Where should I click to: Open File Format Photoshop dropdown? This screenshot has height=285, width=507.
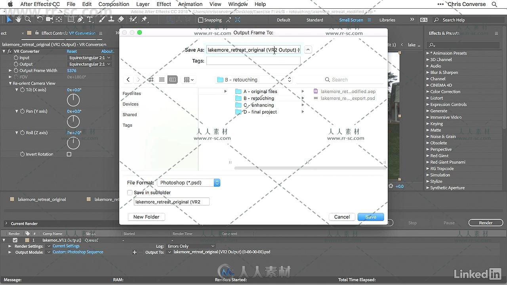tap(189, 182)
